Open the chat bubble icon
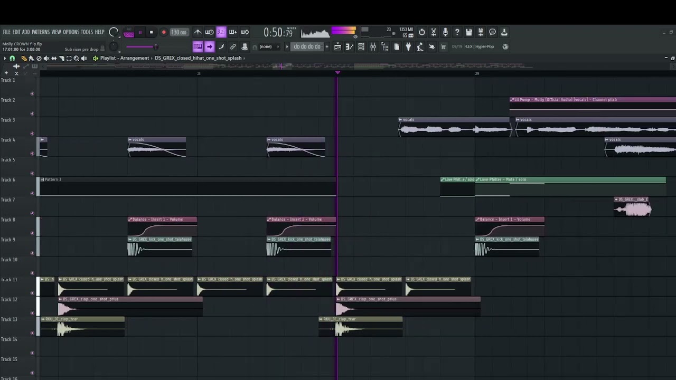The height and width of the screenshot is (380, 676). pyautogui.click(x=492, y=32)
